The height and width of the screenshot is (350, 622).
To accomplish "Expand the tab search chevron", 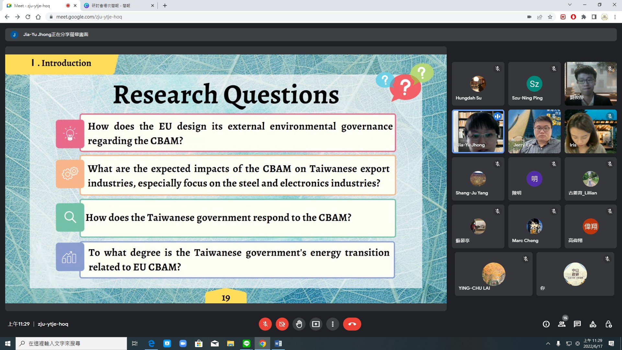I will point(570,5).
